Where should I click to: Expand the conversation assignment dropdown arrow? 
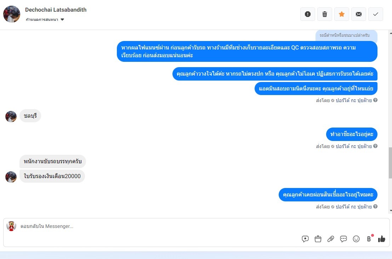point(62,19)
